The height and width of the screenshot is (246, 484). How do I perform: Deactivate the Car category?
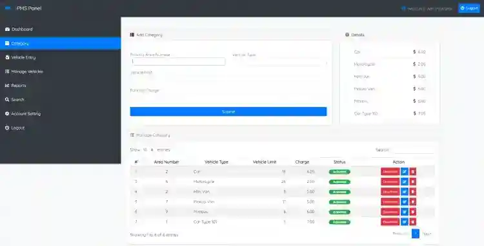point(390,171)
